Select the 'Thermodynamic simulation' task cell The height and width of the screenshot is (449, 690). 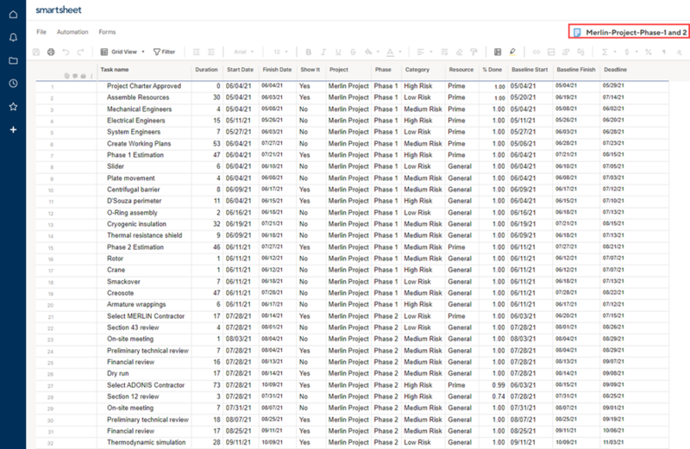[144, 442]
